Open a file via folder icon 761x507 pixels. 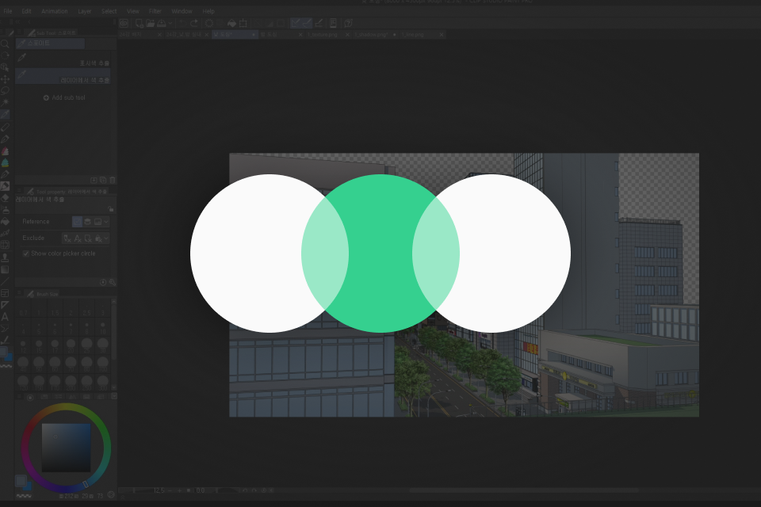coord(150,23)
